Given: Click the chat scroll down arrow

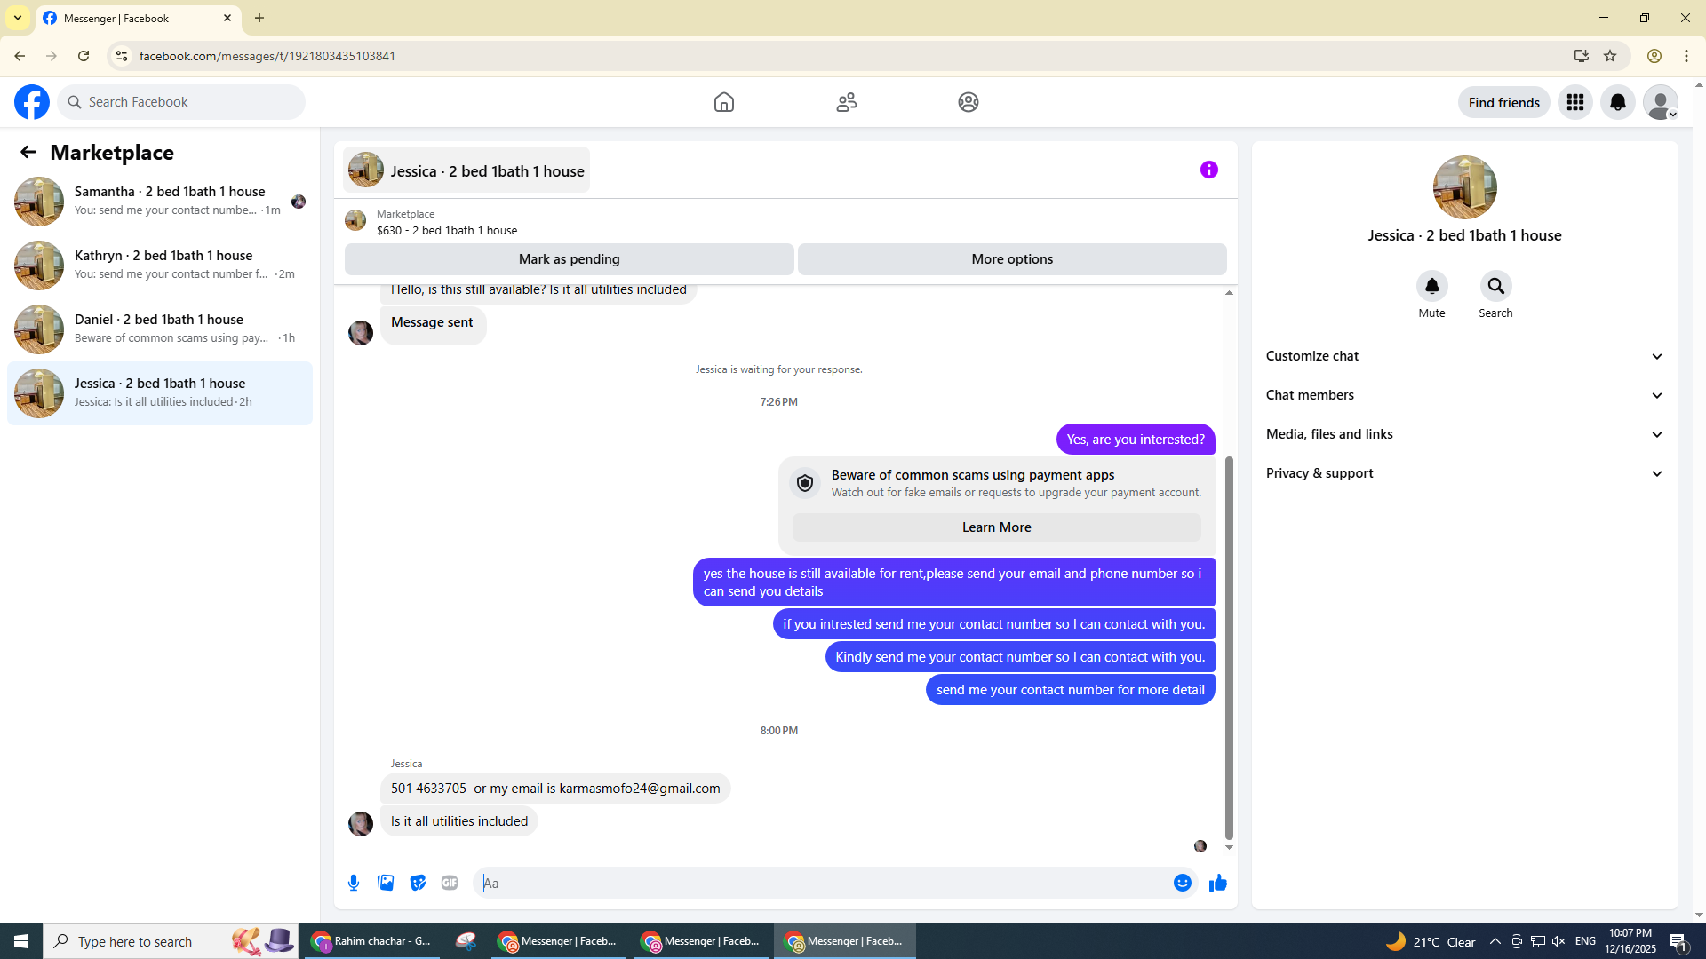Looking at the screenshot, I should [x=1230, y=848].
